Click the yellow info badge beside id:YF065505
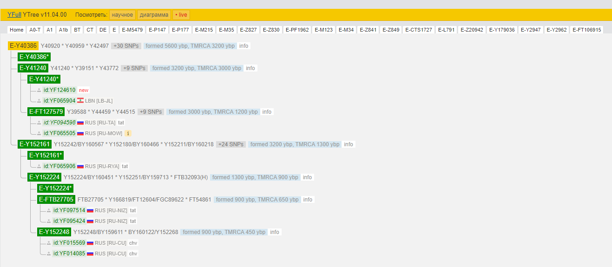The width and height of the screenshot is (612, 267). [x=128, y=133]
